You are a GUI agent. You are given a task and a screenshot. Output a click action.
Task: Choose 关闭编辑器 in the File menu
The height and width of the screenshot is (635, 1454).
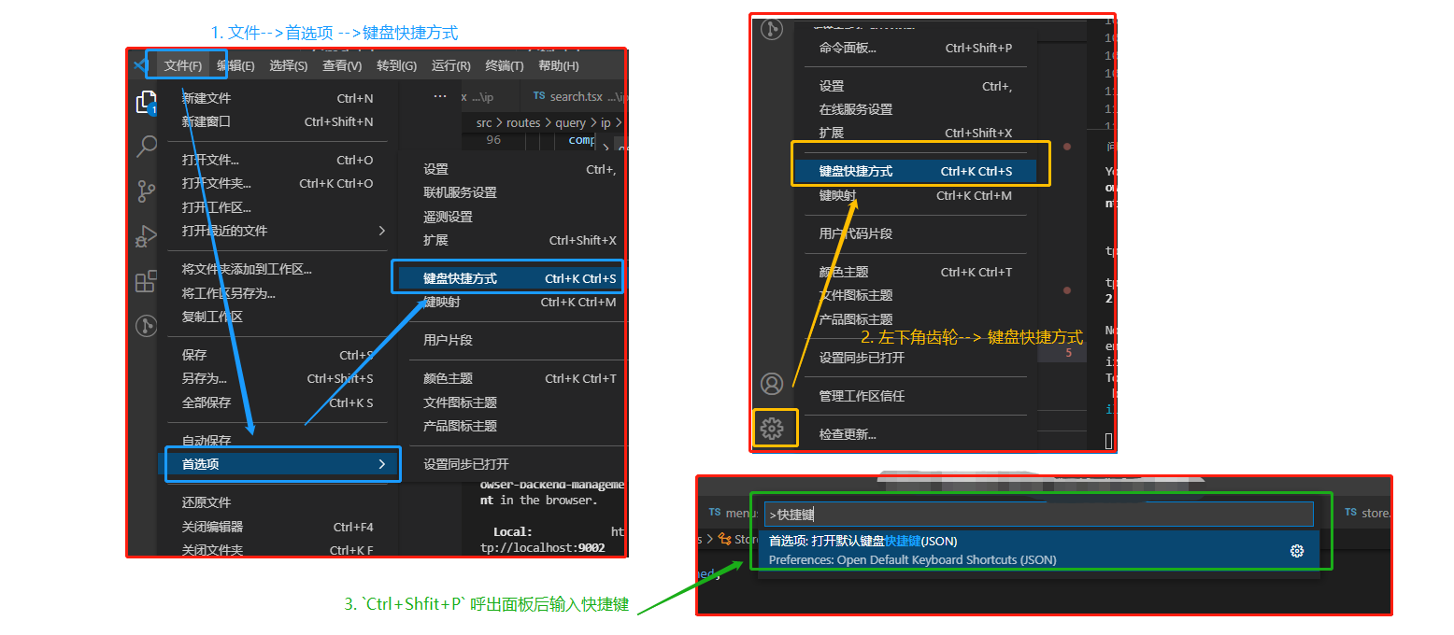277,527
